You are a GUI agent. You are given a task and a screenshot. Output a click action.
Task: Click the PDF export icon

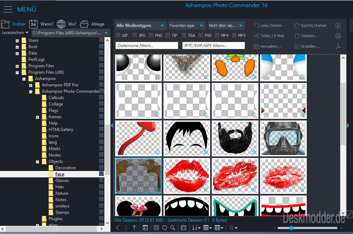(338, 46)
